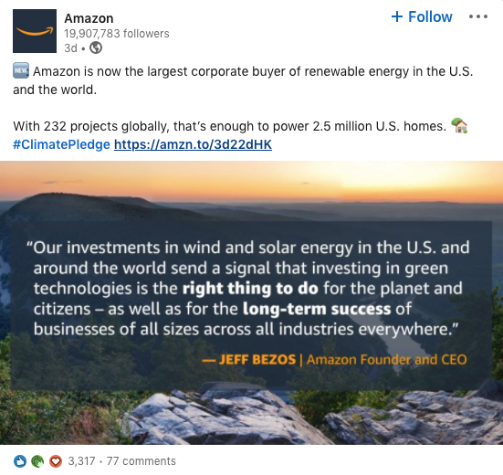Follow the Amazon page

point(422,16)
